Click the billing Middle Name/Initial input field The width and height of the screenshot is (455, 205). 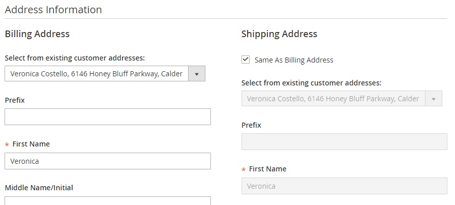108,200
